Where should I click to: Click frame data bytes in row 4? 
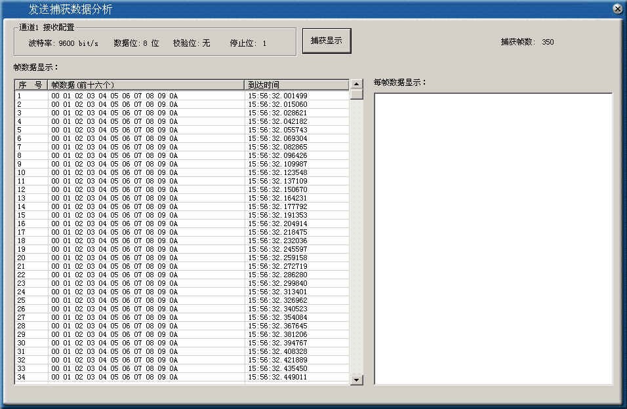114,121
